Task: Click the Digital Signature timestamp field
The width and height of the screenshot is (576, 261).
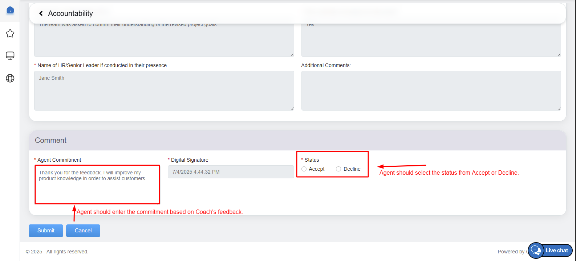Action: [x=231, y=172]
